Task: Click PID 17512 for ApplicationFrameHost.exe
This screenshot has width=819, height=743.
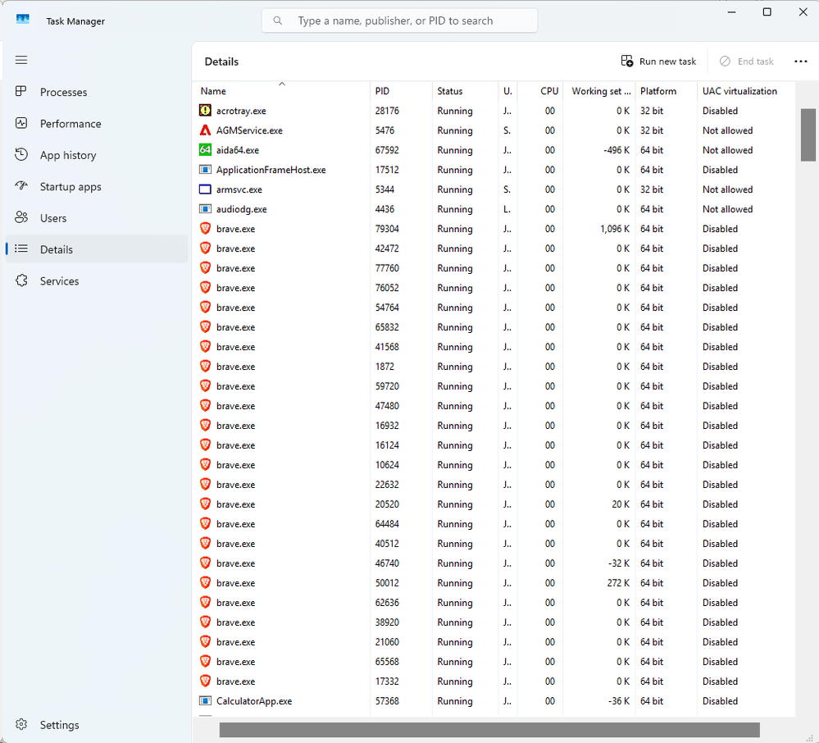Action: (x=386, y=169)
